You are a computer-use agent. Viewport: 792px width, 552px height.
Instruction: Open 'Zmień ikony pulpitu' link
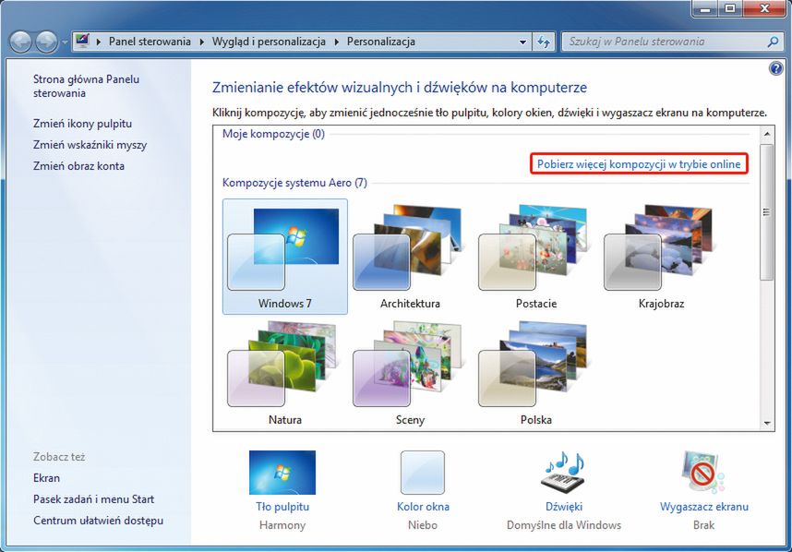82,124
